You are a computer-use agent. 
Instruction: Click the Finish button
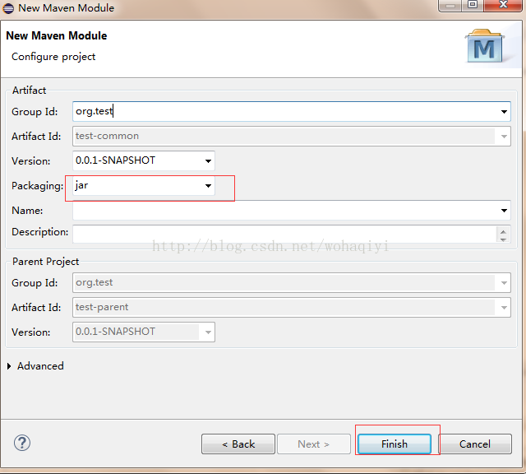click(x=394, y=444)
